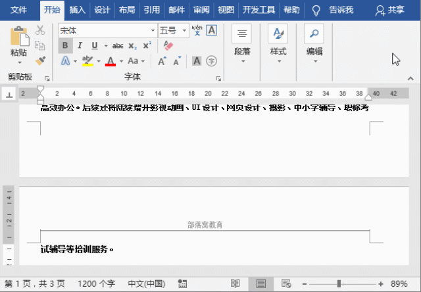Shrink font size with smaller A
Screen dimensions: 421x292
pyautogui.click(x=177, y=61)
